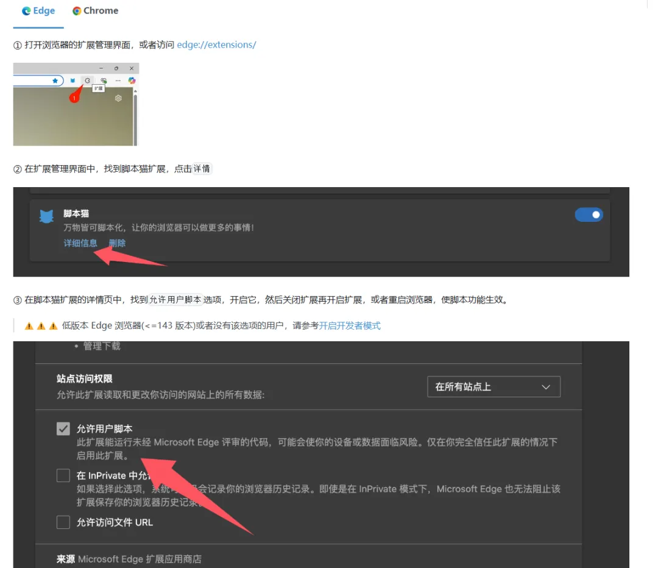Click the 允许用户脚本 inline code label
Image resolution: width=658 pixels, height=568 pixels.
pos(175,300)
